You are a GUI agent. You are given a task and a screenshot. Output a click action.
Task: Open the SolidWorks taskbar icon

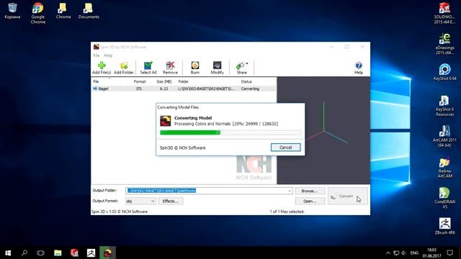74,253
